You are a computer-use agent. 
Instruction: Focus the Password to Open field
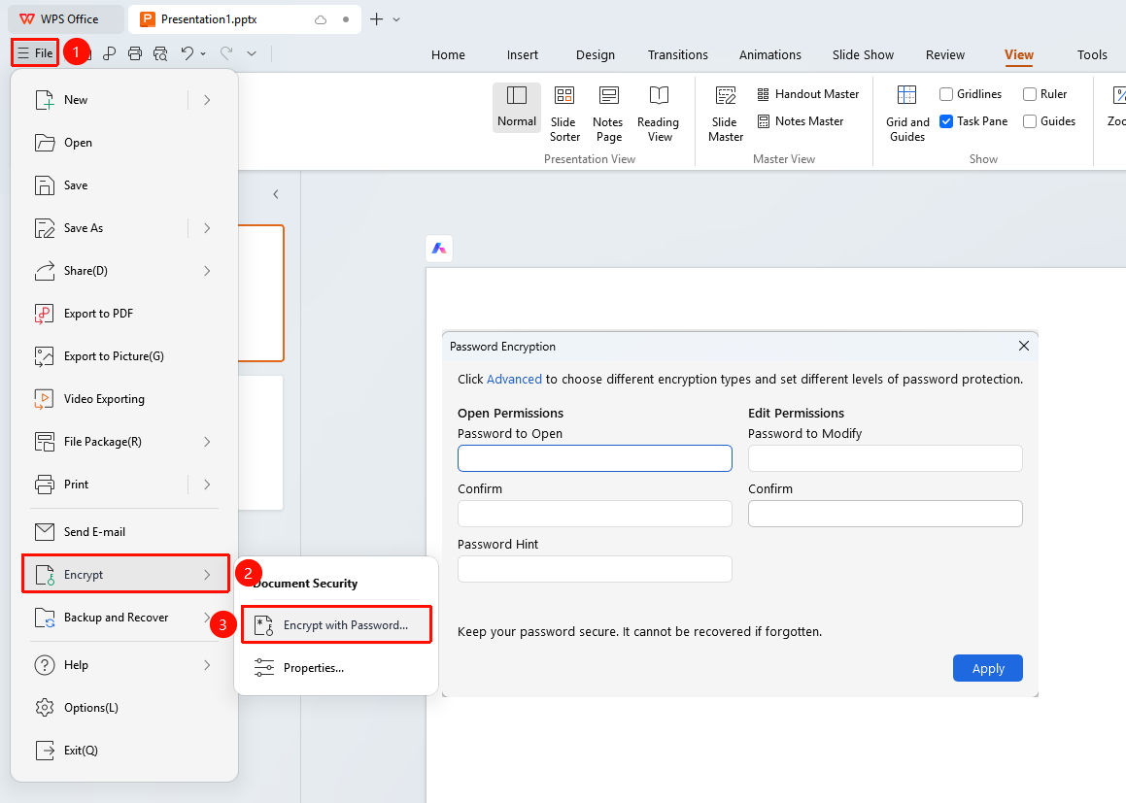(595, 458)
